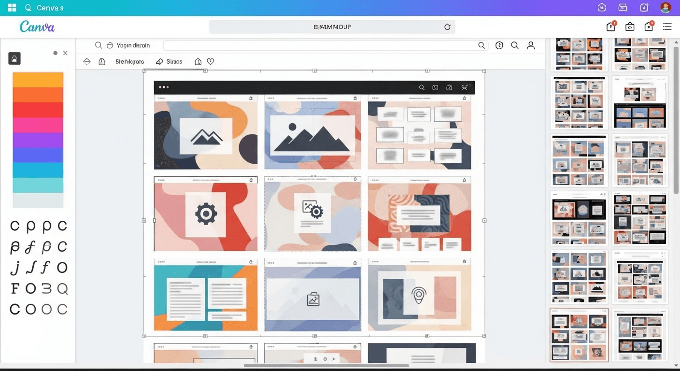Image resolution: width=680 pixels, height=371 pixels.
Task: Open the hamburger menu in the top-right header
Action: click(x=667, y=27)
